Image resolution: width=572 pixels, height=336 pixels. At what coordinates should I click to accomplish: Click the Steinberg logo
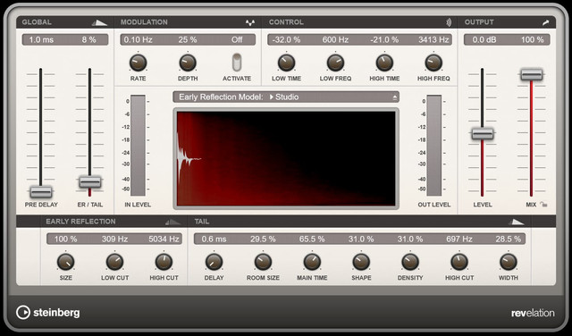coord(47,313)
